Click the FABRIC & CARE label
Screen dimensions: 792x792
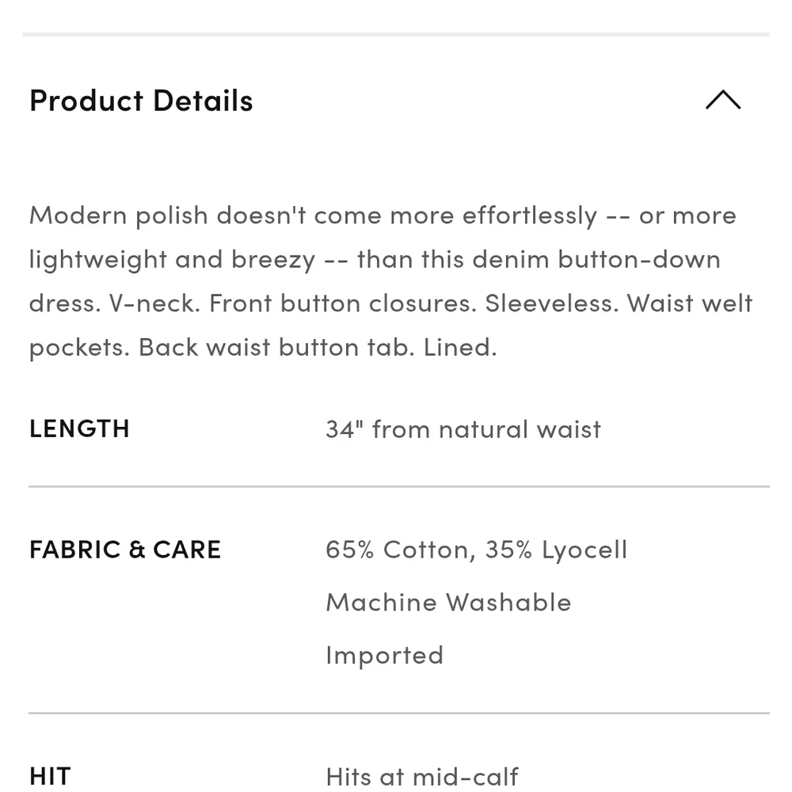[125, 550]
